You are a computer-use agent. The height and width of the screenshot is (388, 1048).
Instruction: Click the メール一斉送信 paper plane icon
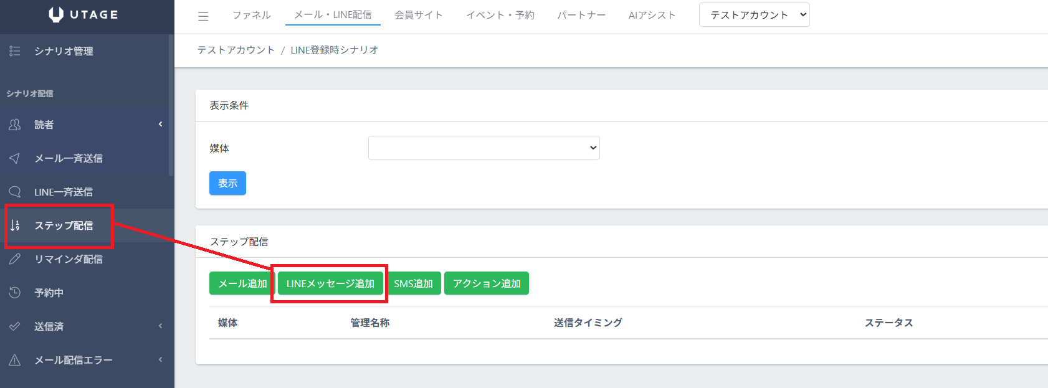tap(15, 158)
